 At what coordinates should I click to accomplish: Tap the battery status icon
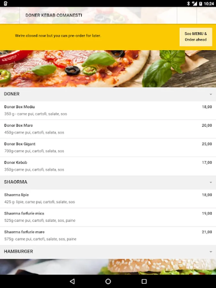click(x=201, y=4)
